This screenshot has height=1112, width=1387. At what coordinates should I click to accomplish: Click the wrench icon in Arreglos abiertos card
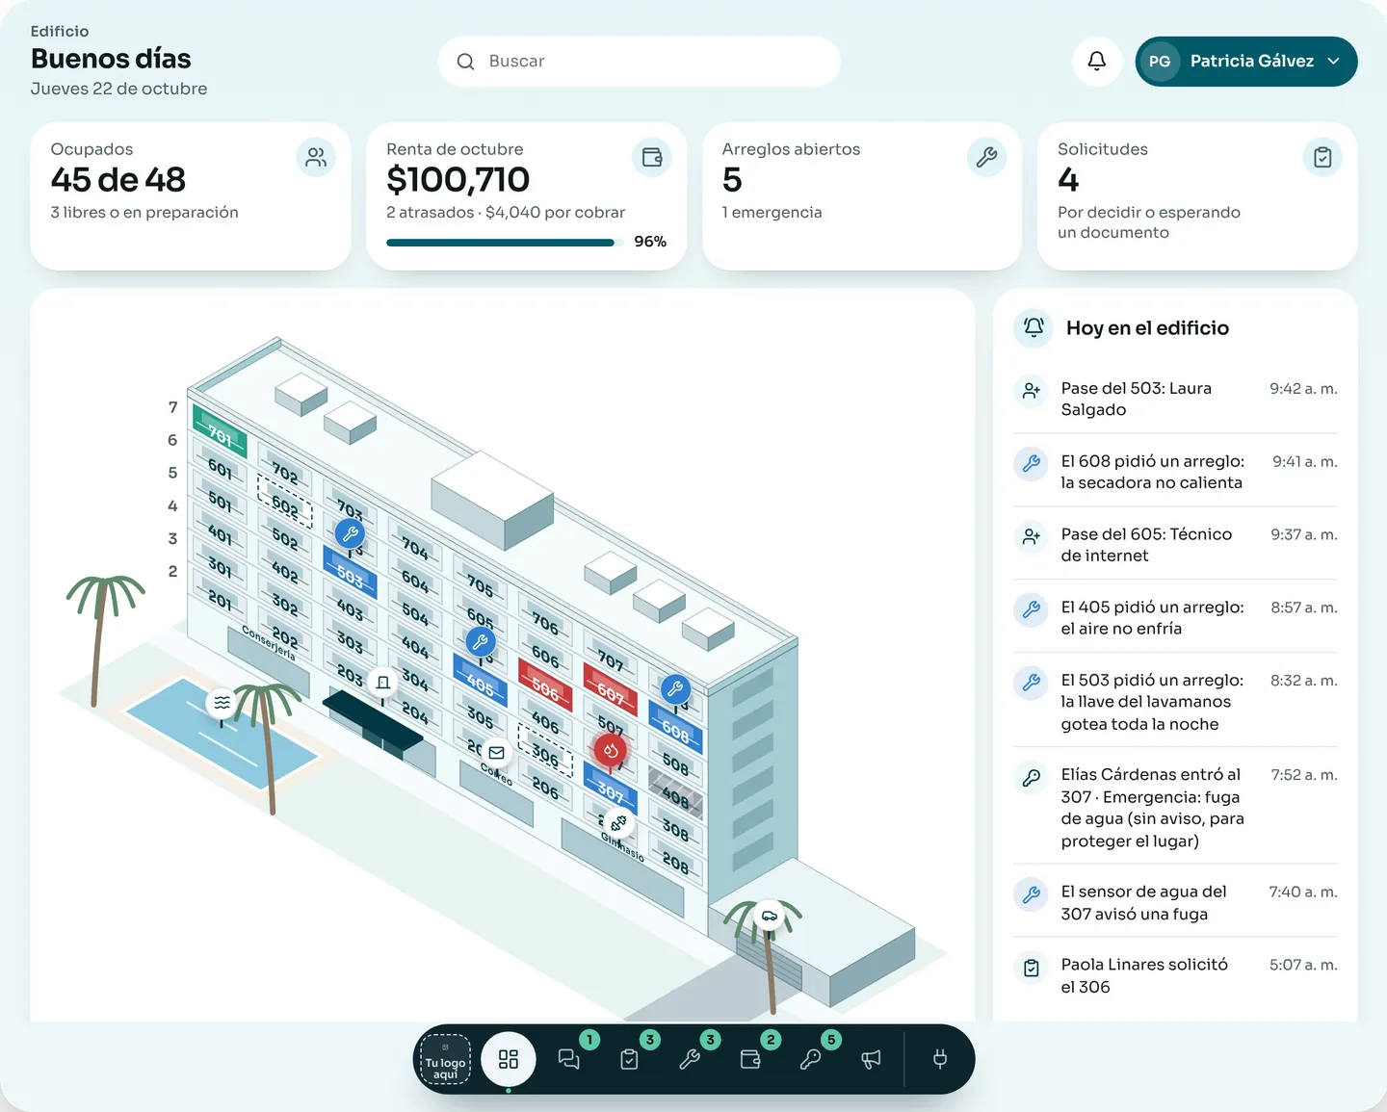coord(986,157)
